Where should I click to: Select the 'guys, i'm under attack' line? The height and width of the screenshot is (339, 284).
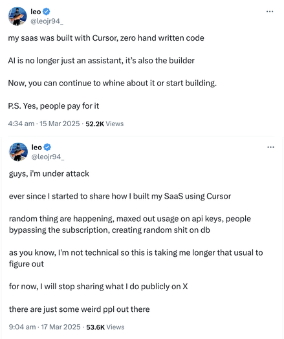point(49,174)
